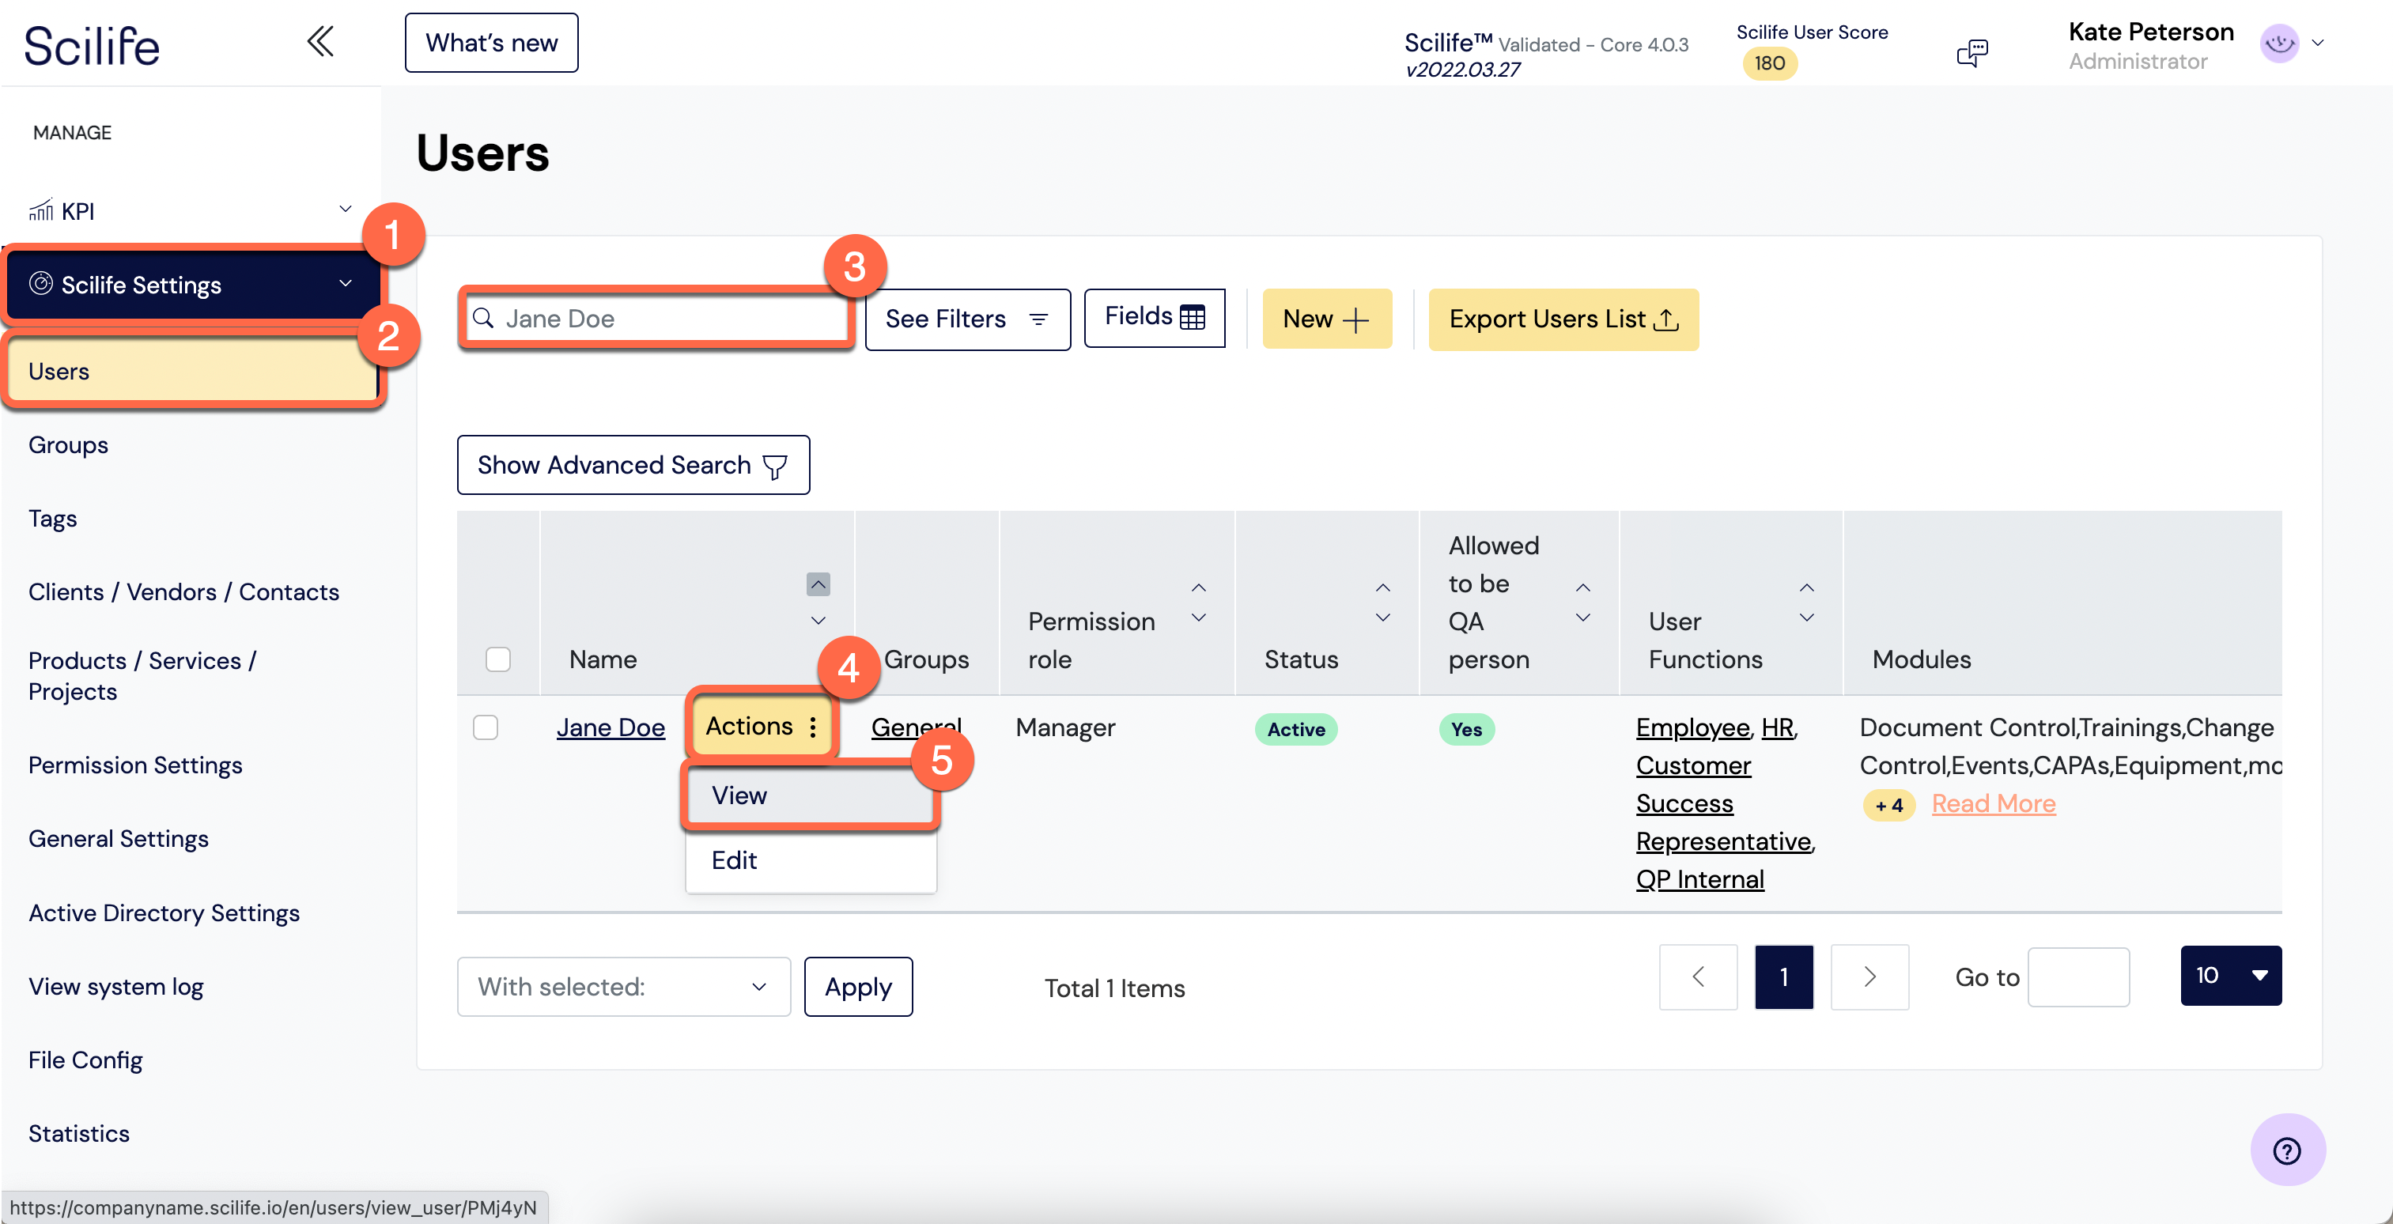Open See Filters dropdown
The image size is (2393, 1224).
click(x=967, y=319)
